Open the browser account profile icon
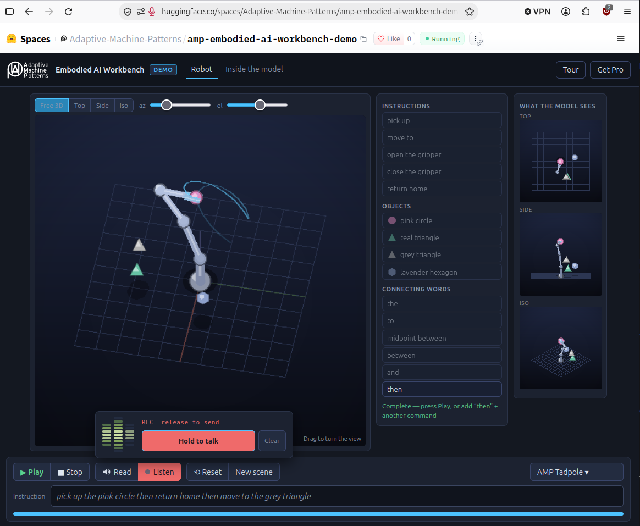Screen dimensions: 640x526 (x=566, y=12)
